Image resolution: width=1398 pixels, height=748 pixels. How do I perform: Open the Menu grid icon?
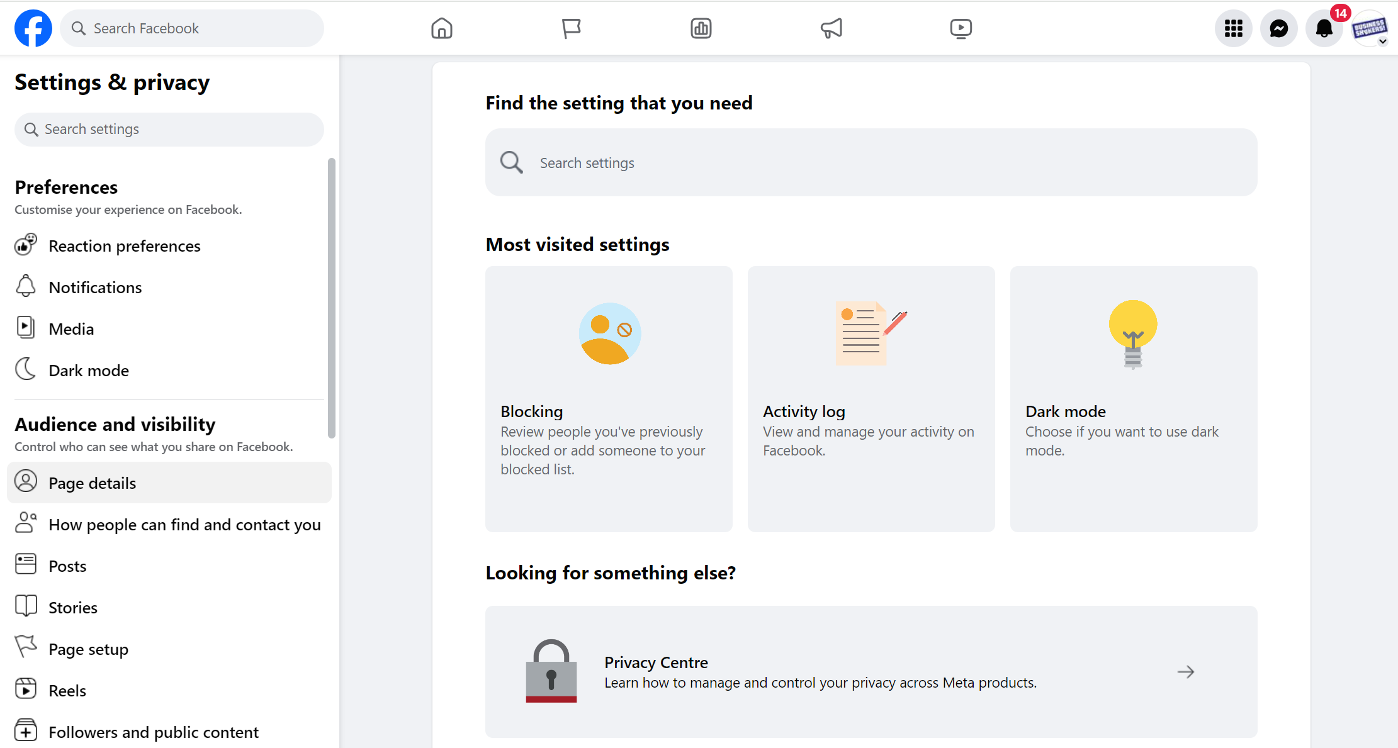tap(1234, 28)
